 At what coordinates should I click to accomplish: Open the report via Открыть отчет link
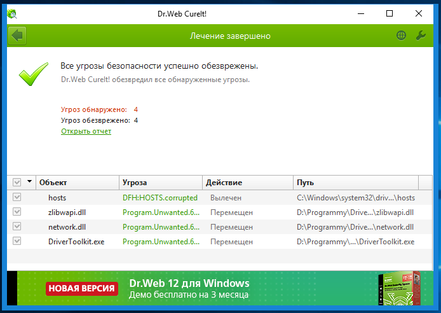(x=86, y=131)
